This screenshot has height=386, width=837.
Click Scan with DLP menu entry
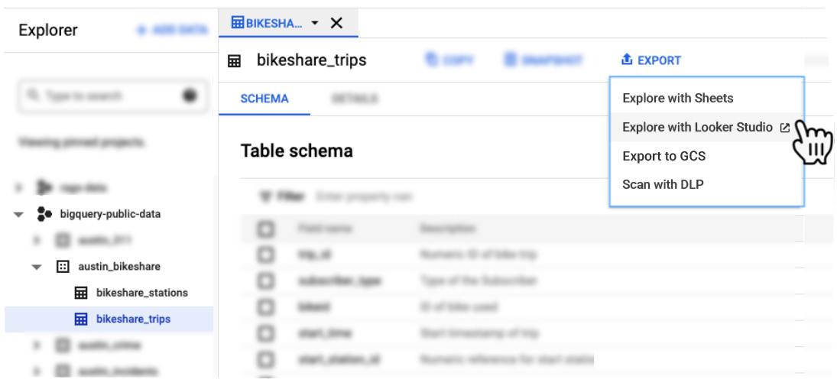coord(663,184)
